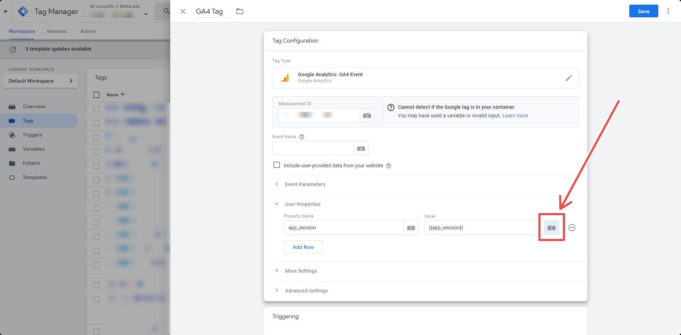Follow the Learn more link
The width and height of the screenshot is (681, 335).
pos(515,116)
